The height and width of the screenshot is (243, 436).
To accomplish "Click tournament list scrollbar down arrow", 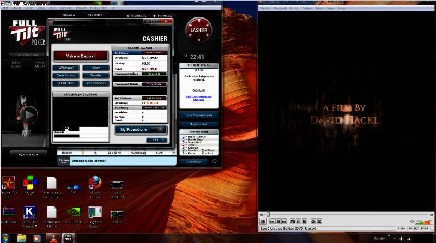I will [x=174, y=153].
